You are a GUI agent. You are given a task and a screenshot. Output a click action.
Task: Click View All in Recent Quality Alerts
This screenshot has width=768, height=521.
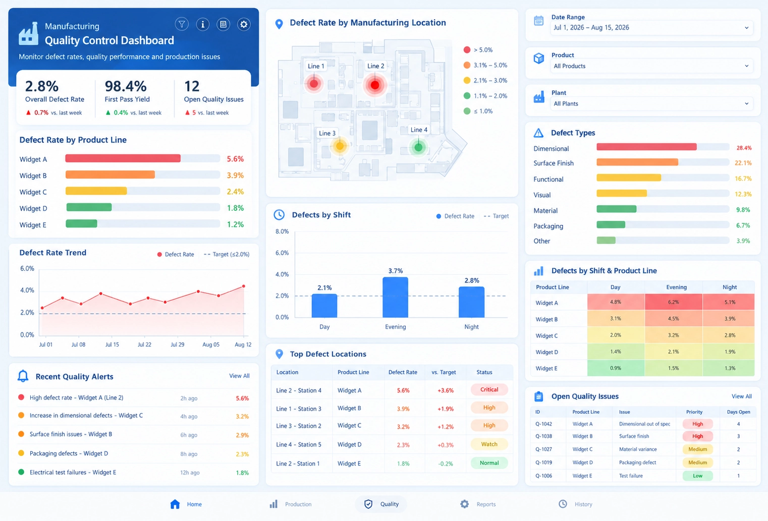[x=239, y=376]
